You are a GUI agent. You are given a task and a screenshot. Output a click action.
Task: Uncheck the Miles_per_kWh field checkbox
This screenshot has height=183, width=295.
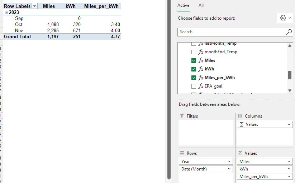tap(194, 78)
